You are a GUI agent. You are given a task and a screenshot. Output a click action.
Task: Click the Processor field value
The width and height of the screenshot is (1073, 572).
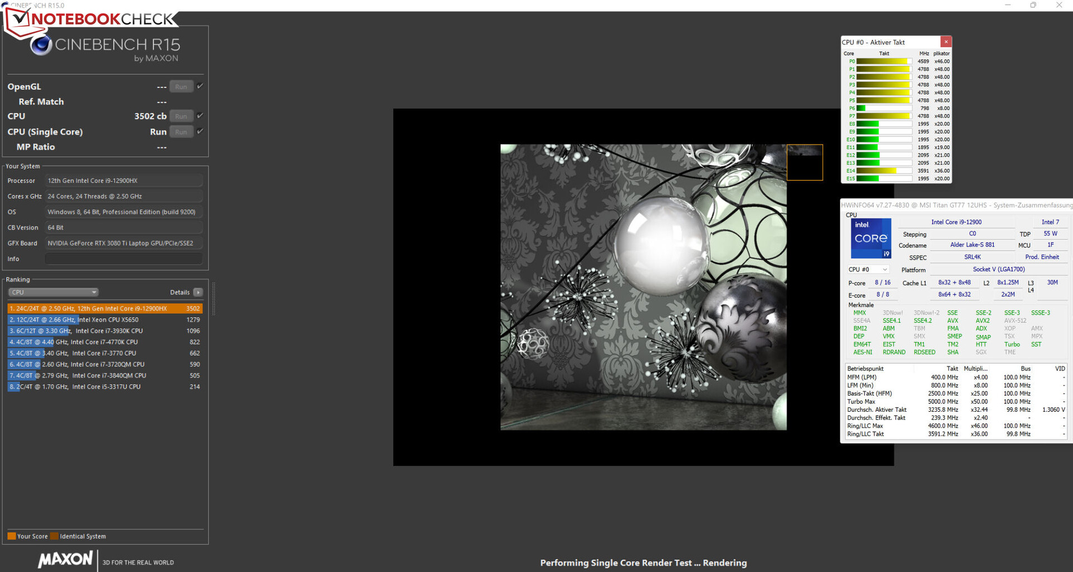124,180
